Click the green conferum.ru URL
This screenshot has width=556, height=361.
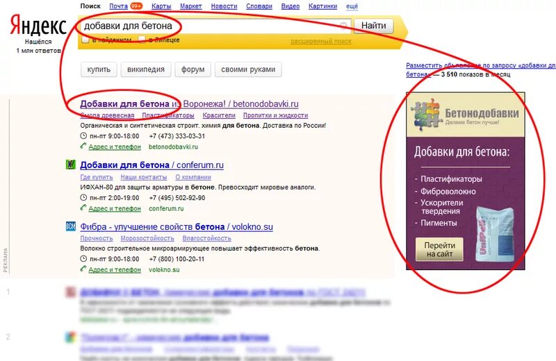[x=166, y=208]
